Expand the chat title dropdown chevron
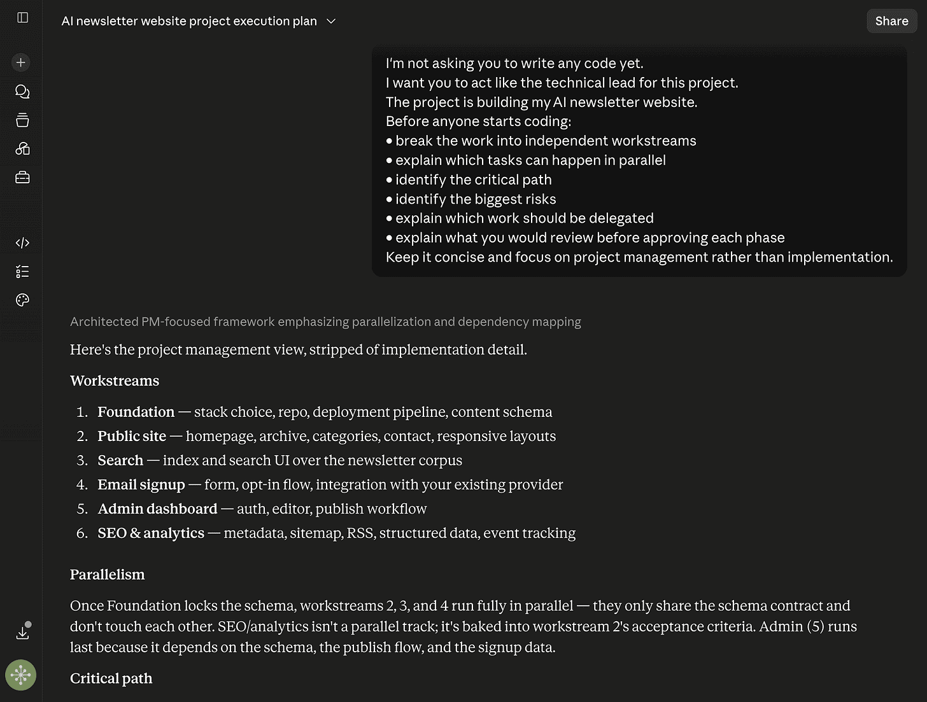The image size is (927, 702). [331, 21]
